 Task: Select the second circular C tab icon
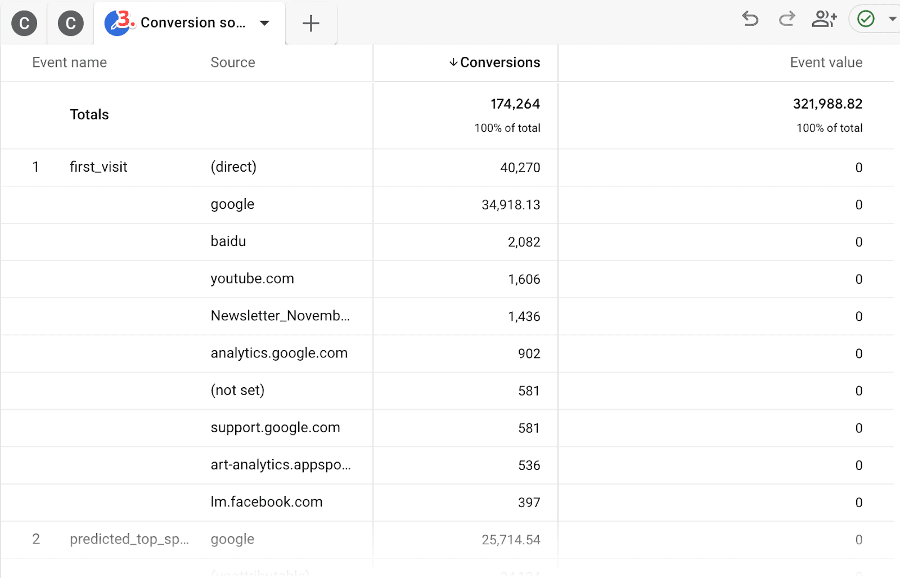70,23
